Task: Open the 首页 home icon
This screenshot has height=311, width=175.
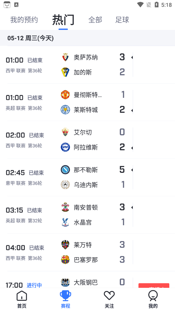Action: click(x=22, y=295)
